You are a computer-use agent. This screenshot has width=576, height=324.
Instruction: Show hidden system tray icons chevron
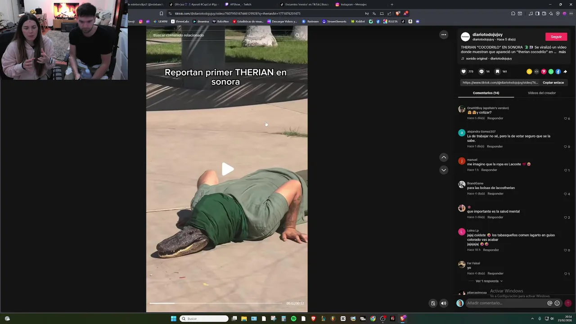(x=532, y=319)
